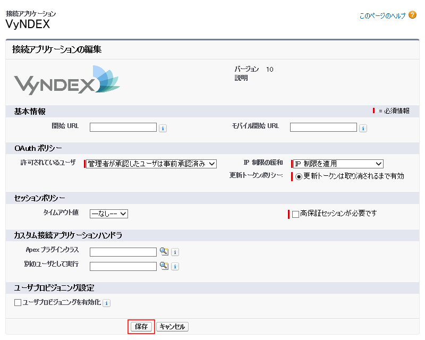Click the 開始 URL text field
The width and height of the screenshot is (425, 340).
(123, 127)
